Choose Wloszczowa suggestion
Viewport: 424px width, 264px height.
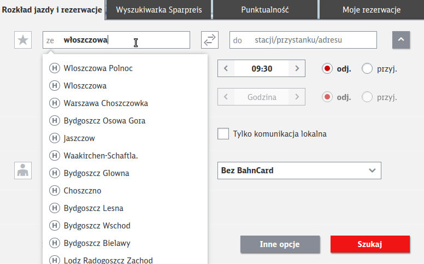(x=125, y=86)
